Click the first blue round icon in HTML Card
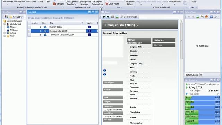Viewport: 222px width, 125px height. point(105,70)
